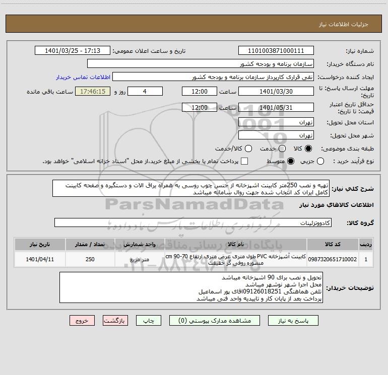Open اطلاعات تماس خریدار link
388x375 pixels.
83,77
